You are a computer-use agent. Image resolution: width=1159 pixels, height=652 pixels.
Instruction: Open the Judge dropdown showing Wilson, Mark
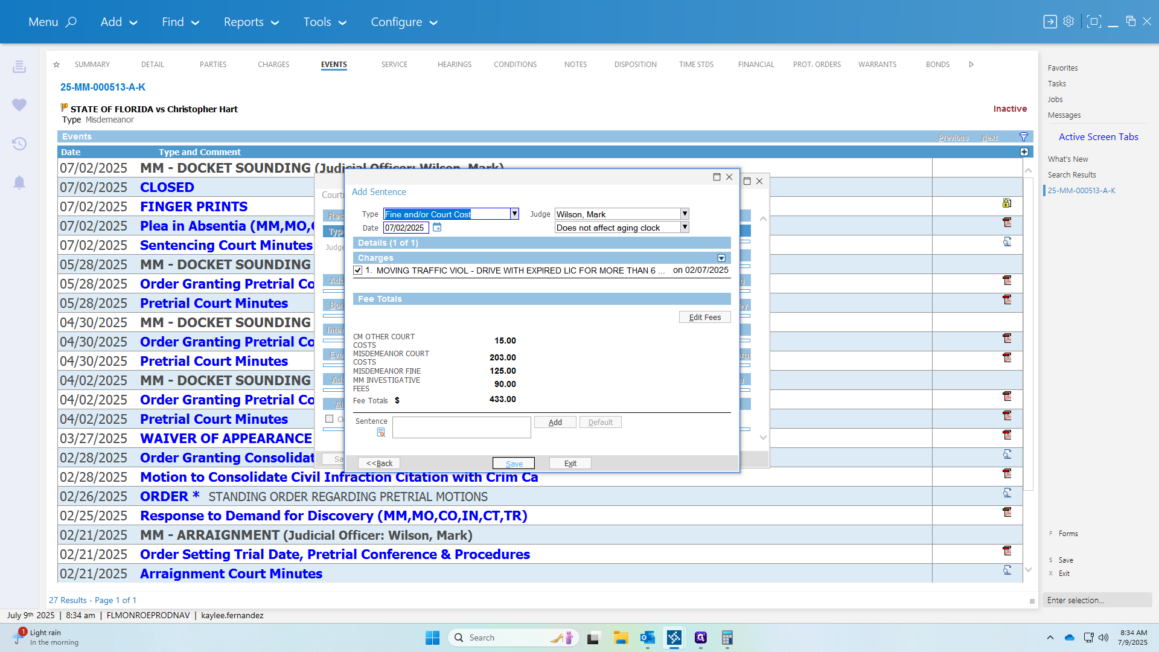pyautogui.click(x=685, y=214)
